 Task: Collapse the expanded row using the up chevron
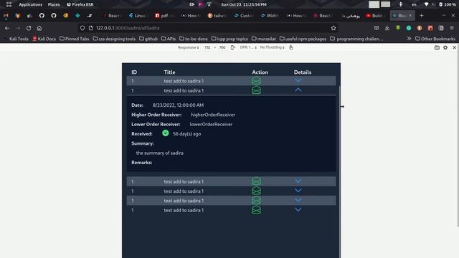tap(298, 90)
